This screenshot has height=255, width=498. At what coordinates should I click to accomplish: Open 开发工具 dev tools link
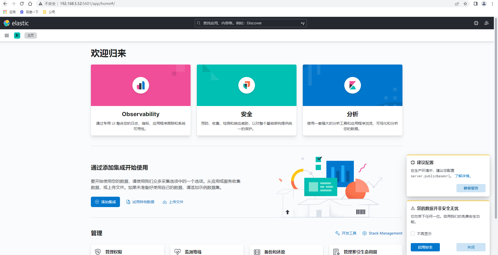(x=346, y=233)
